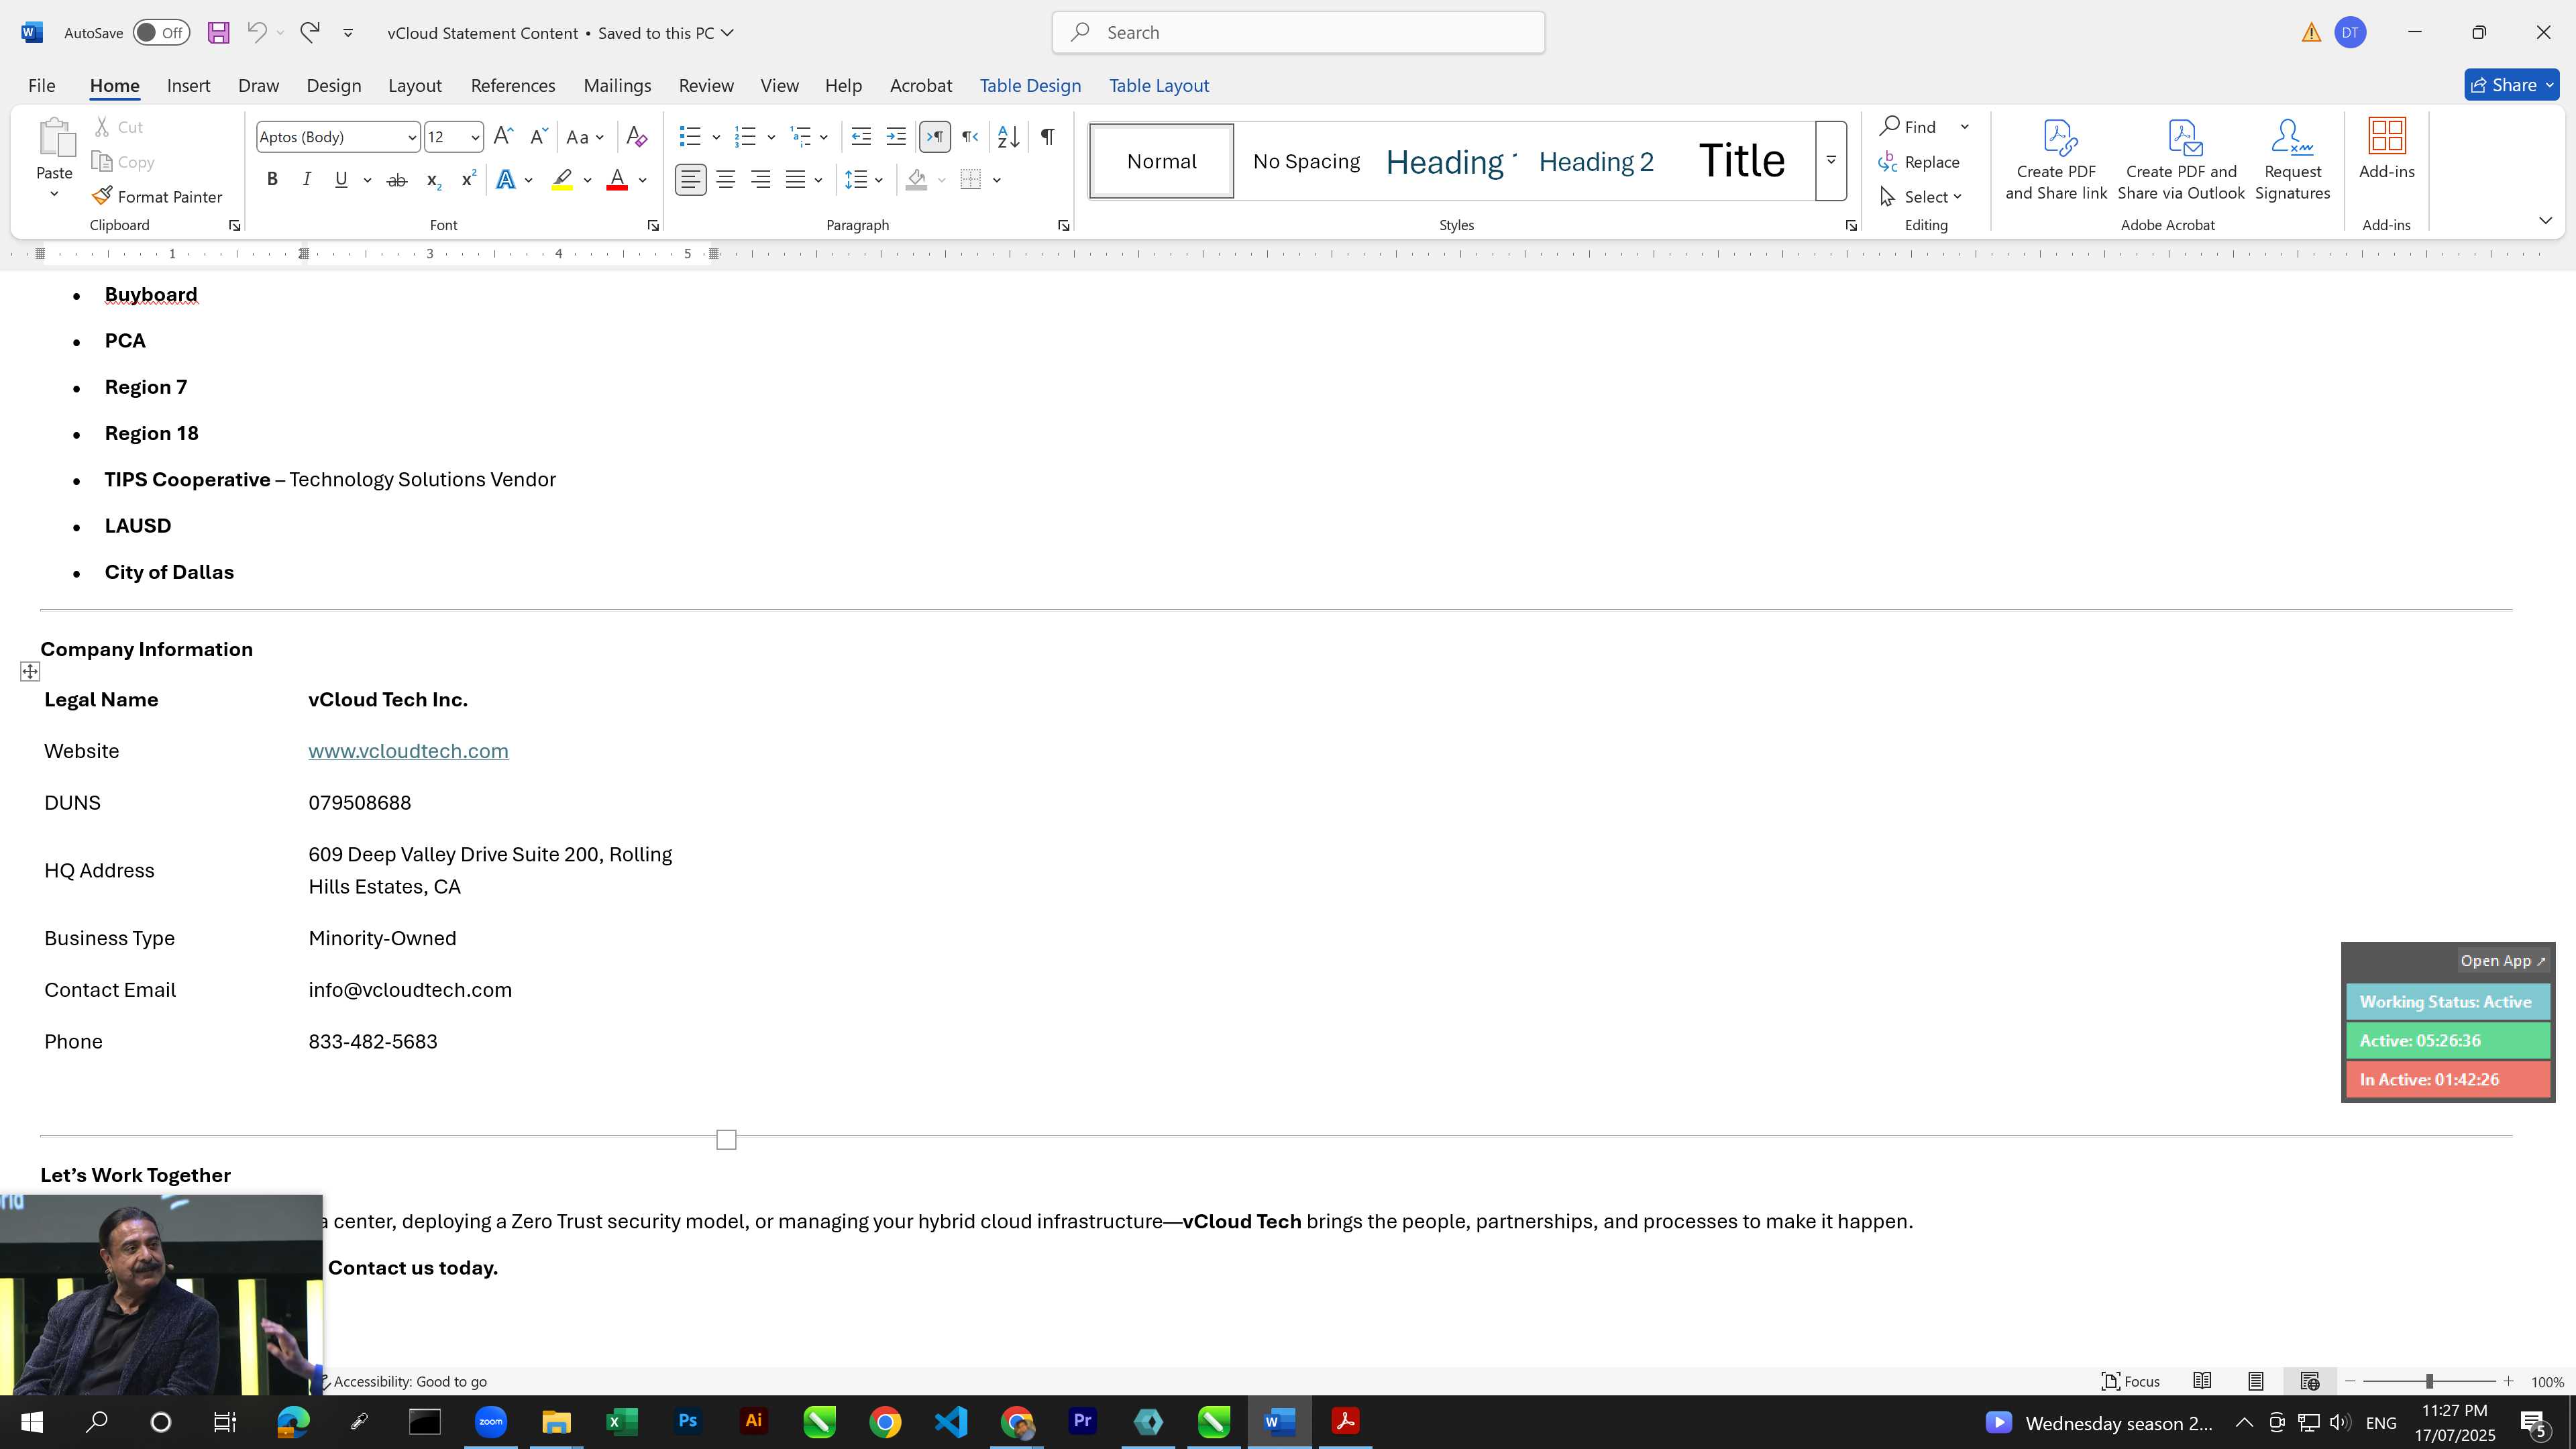Viewport: 2576px width, 1449px height.
Task: Increase indent icon
Action: point(896,137)
